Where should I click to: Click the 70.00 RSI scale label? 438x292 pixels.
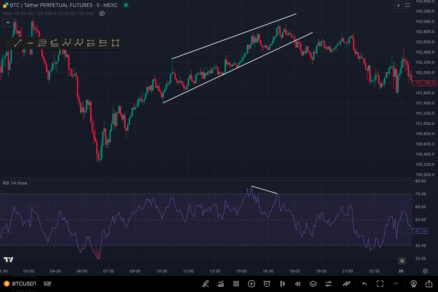click(420, 194)
